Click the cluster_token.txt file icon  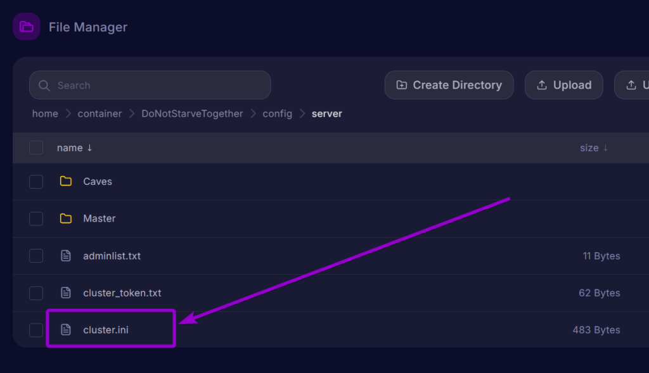click(x=66, y=293)
